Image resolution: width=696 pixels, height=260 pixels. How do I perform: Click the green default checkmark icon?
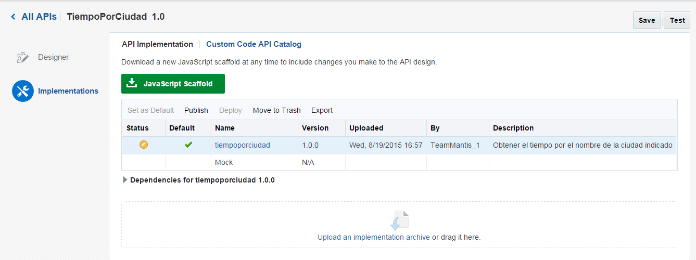188,145
